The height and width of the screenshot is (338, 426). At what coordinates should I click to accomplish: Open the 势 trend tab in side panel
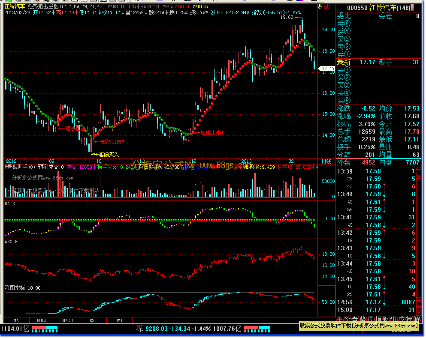[363, 319]
